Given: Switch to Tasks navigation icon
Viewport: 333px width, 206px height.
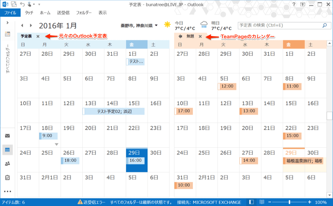Looking at the screenshot, I should (x=7, y=178).
